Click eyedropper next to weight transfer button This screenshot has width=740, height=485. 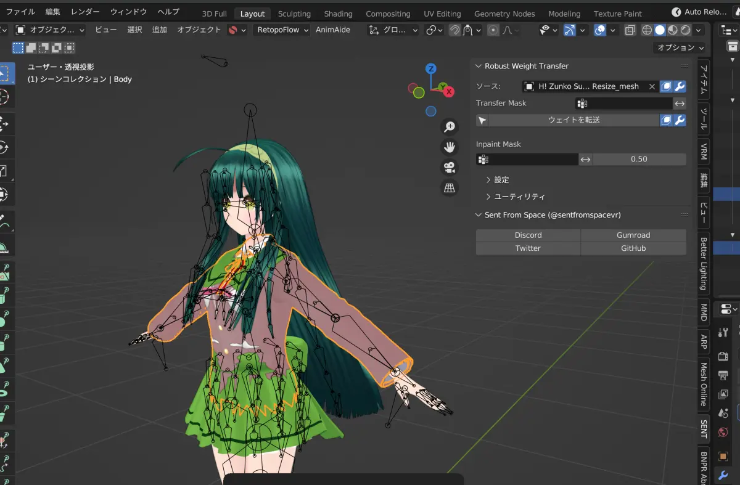[482, 120]
